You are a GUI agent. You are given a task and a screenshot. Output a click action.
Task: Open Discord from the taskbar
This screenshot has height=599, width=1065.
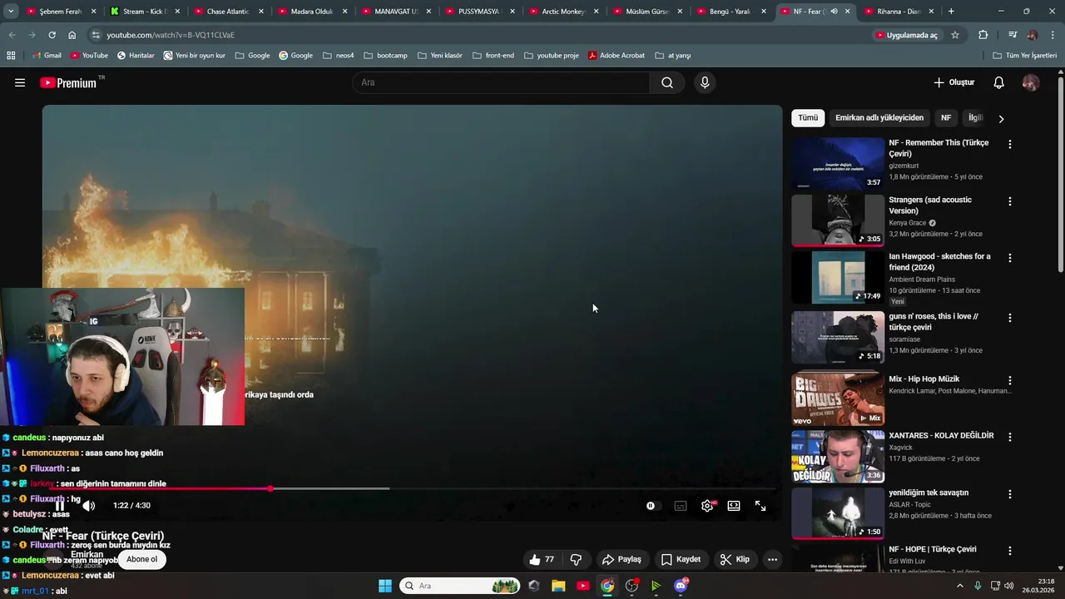(x=681, y=586)
